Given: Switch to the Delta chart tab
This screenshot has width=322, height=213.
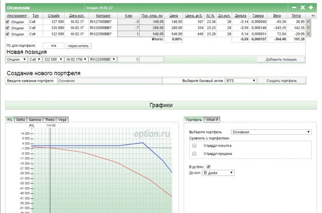Looking at the screenshot, I should point(21,120).
